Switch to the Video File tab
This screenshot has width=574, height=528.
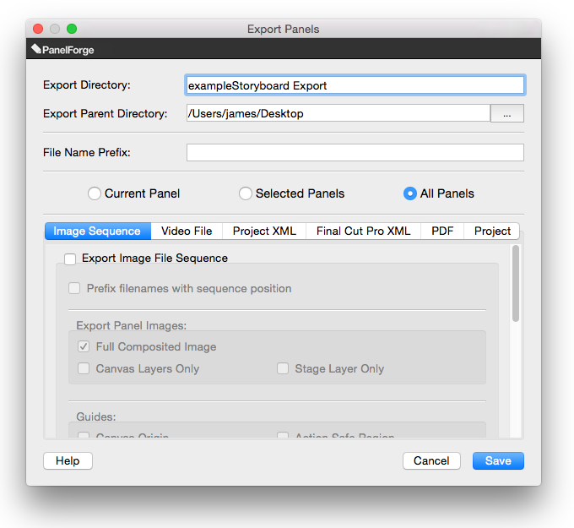pos(187,231)
